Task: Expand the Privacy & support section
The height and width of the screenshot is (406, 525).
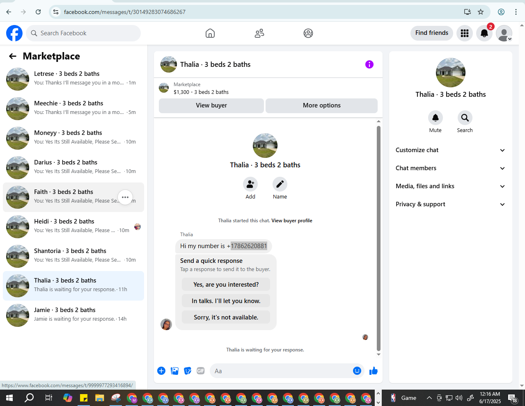Action: (451, 204)
